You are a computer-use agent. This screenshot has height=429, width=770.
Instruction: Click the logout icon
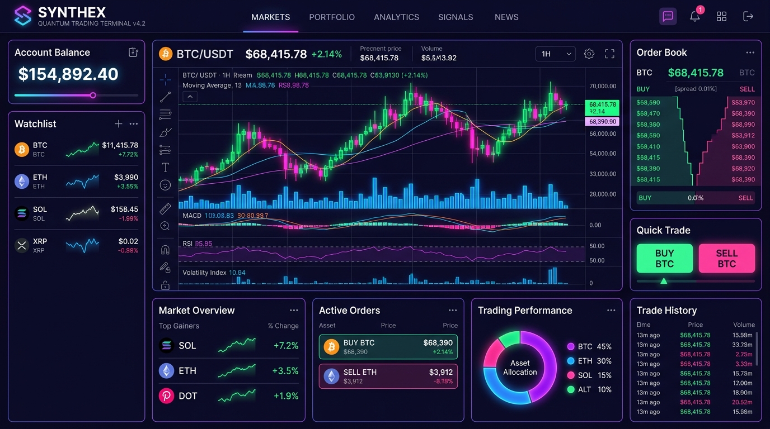pos(748,16)
